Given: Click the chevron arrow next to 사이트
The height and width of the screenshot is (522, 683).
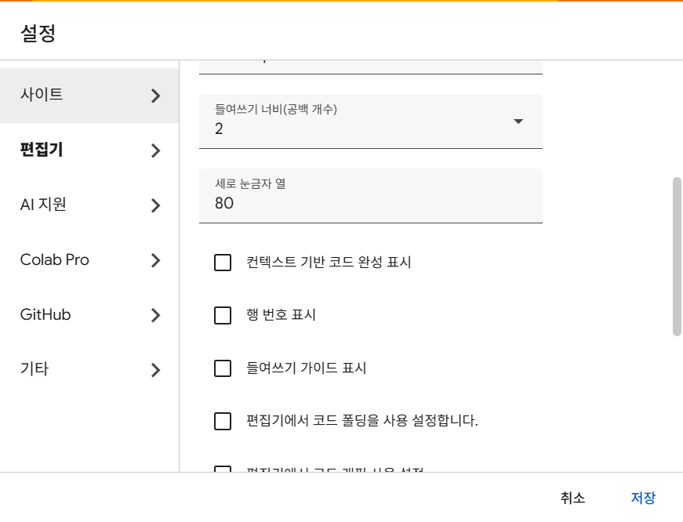Looking at the screenshot, I should pyautogui.click(x=155, y=96).
